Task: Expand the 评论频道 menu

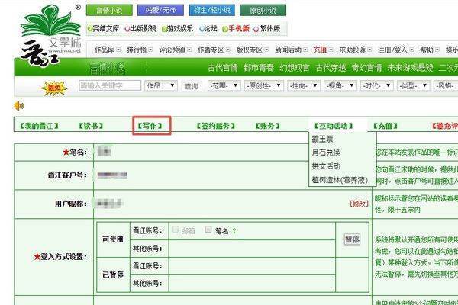Action: coord(175,50)
